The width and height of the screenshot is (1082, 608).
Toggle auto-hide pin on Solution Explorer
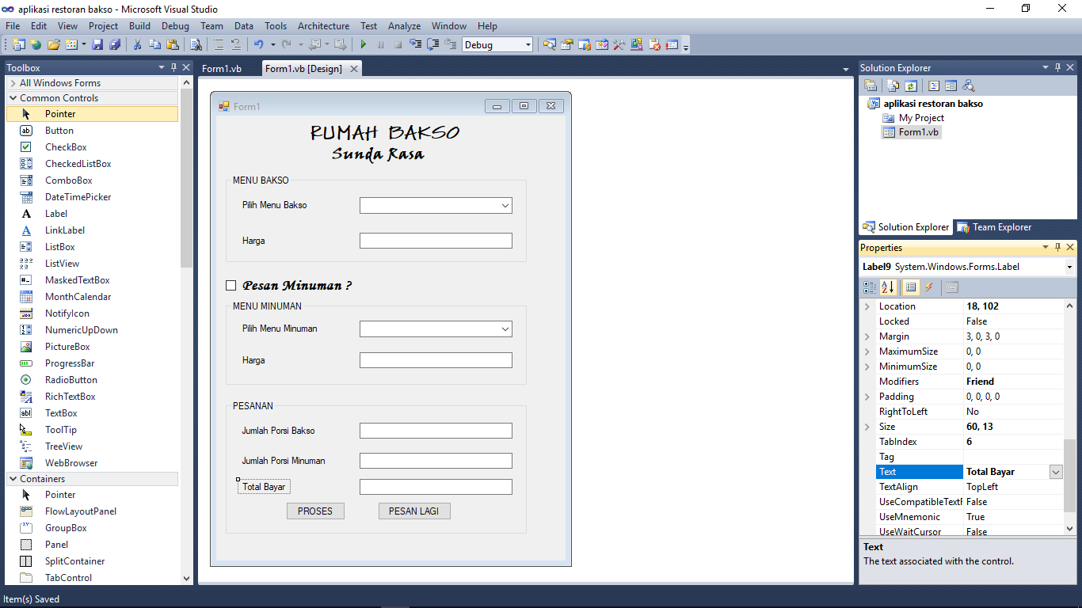1057,67
